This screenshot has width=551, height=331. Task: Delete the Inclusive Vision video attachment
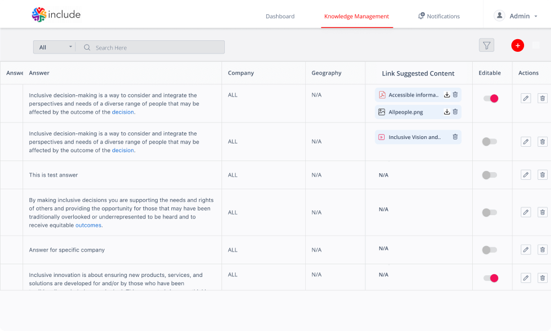click(x=455, y=137)
